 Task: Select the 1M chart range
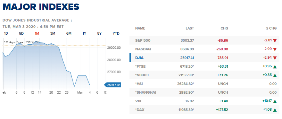37,33
